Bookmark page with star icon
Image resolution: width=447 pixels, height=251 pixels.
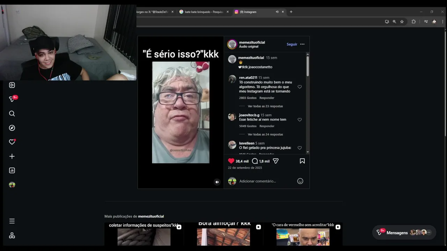[402, 22]
